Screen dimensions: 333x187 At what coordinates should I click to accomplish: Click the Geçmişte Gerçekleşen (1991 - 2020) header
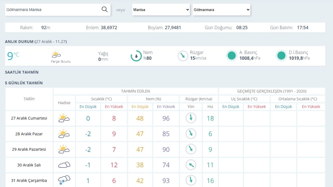[272, 91]
